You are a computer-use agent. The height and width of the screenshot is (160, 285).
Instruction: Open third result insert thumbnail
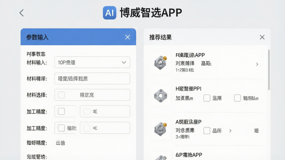pyautogui.click(x=161, y=129)
